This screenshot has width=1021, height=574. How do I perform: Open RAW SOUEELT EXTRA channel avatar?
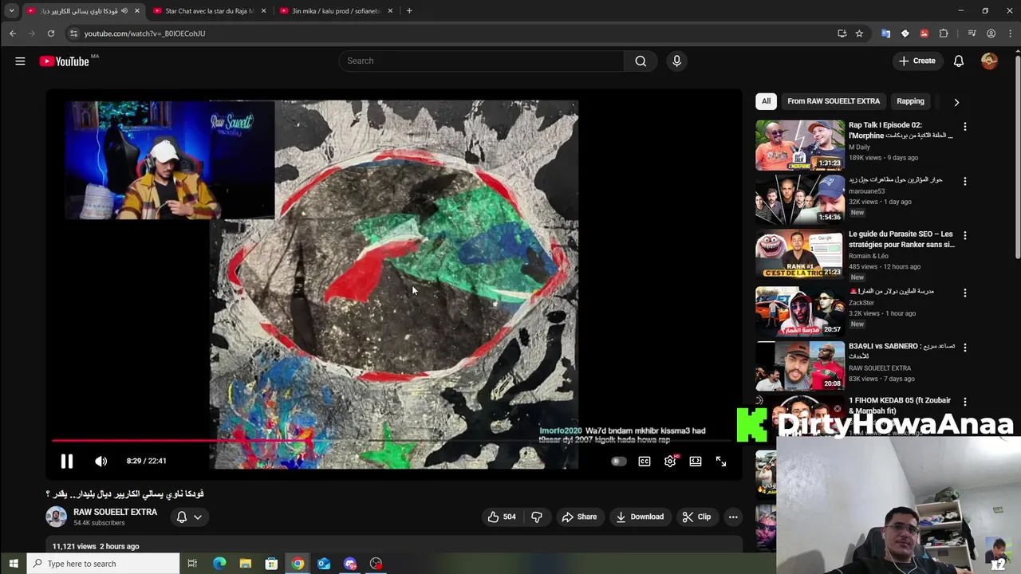click(x=56, y=517)
